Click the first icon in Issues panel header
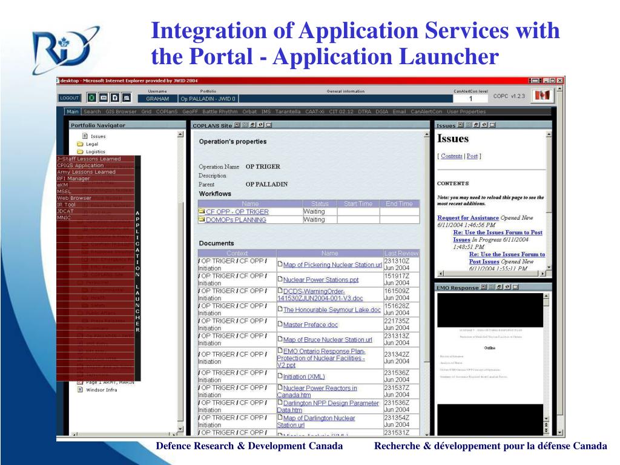Screen dimensions: 620x465 [x=461, y=125]
